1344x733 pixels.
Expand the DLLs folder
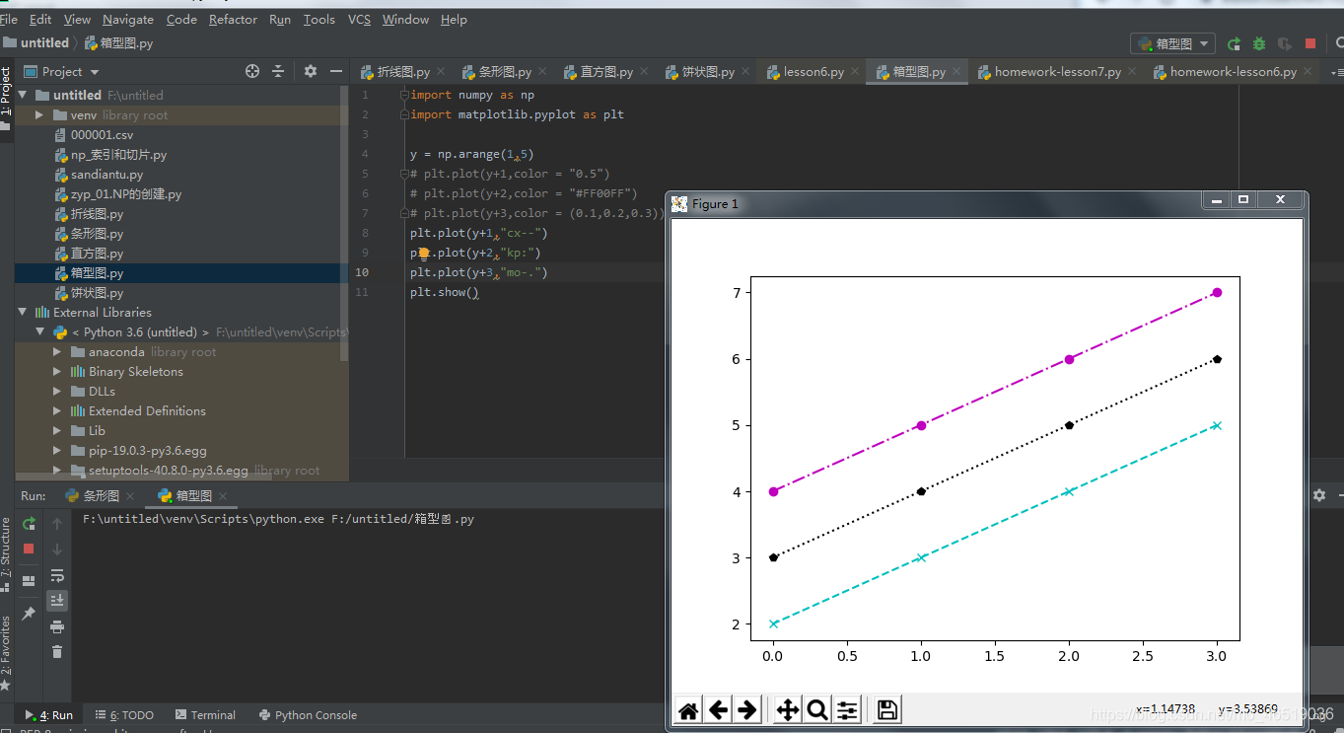[x=57, y=392]
